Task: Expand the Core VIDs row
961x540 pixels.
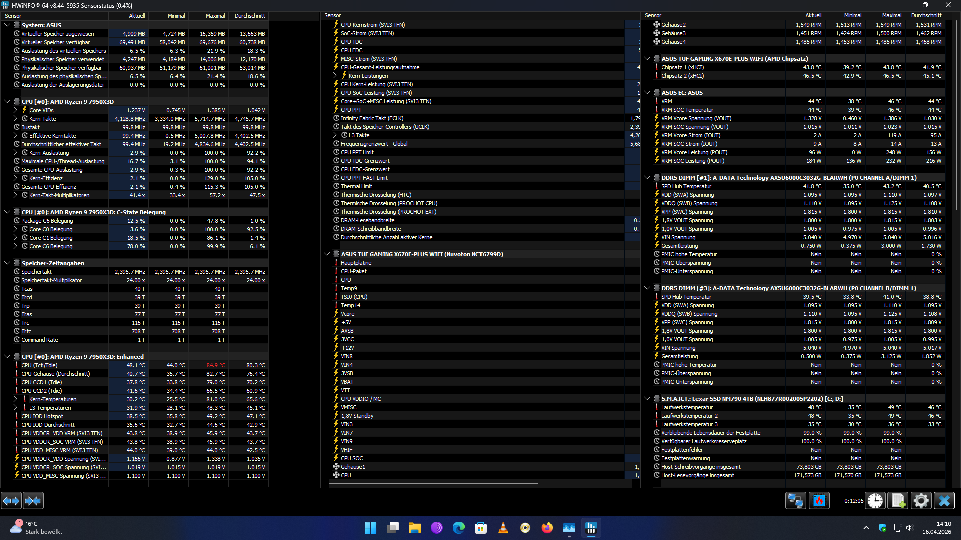Action: pyautogui.click(x=15, y=110)
